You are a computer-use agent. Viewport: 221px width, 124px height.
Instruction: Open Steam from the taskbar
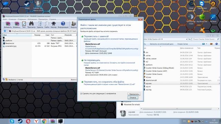(x=20, y=121)
